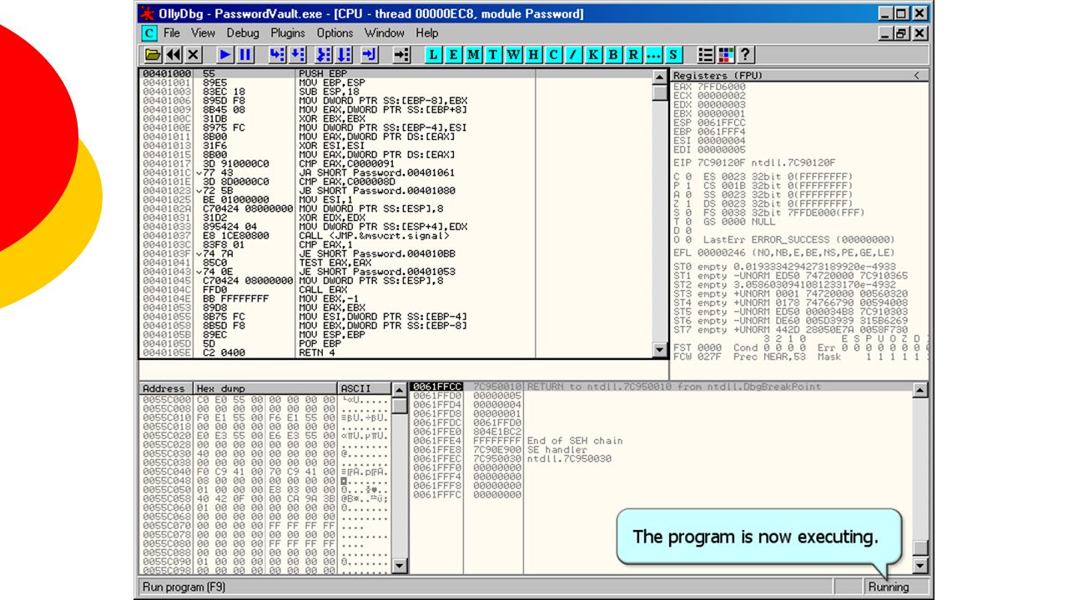Click the EAX 7FFD6000 register value

[x=722, y=86]
